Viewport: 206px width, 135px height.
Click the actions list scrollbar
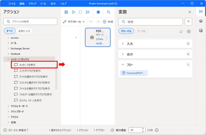pyautogui.click(x=56, y=77)
